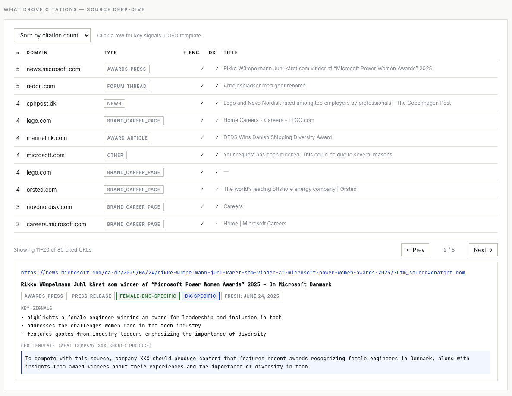The image size is (512, 396).
Task: Click title Home | Microsoft Careers
Action: pyautogui.click(x=255, y=224)
